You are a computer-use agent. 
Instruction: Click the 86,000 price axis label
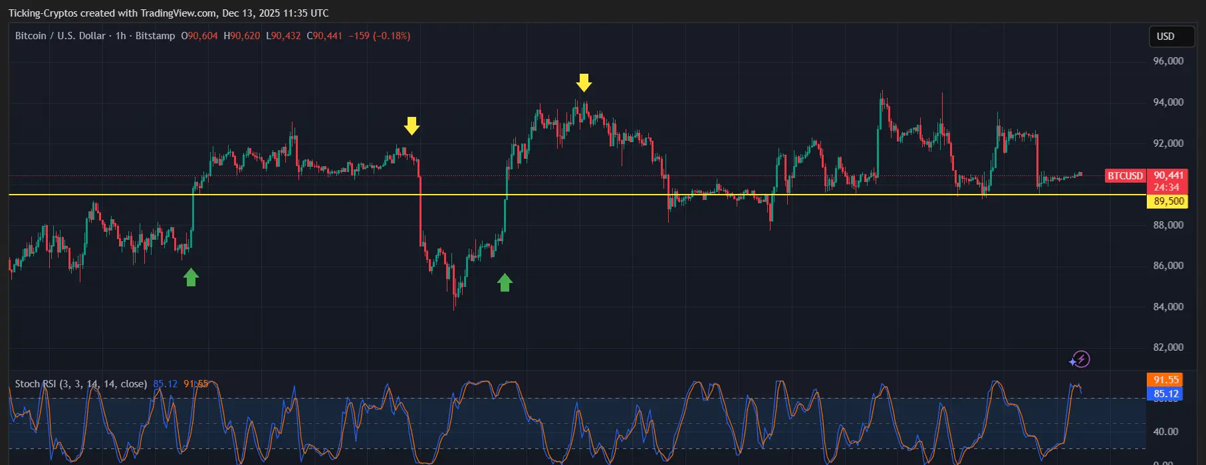click(x=1168, y=266)
